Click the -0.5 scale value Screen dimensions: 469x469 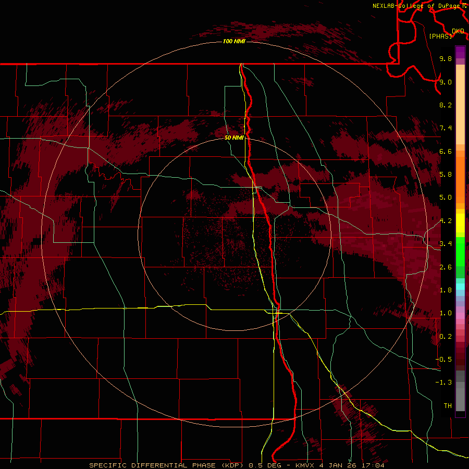click(x=443, y=360)
